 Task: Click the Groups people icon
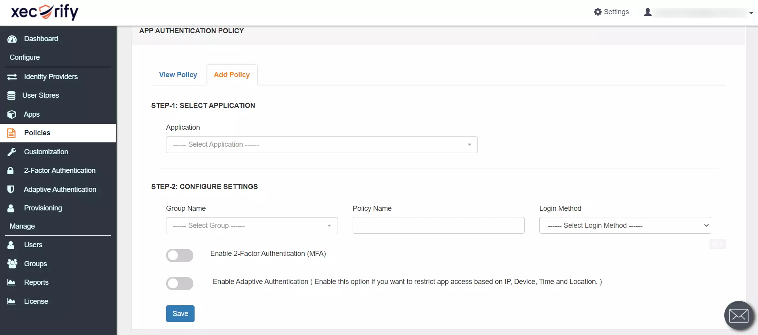coord(12,263)
